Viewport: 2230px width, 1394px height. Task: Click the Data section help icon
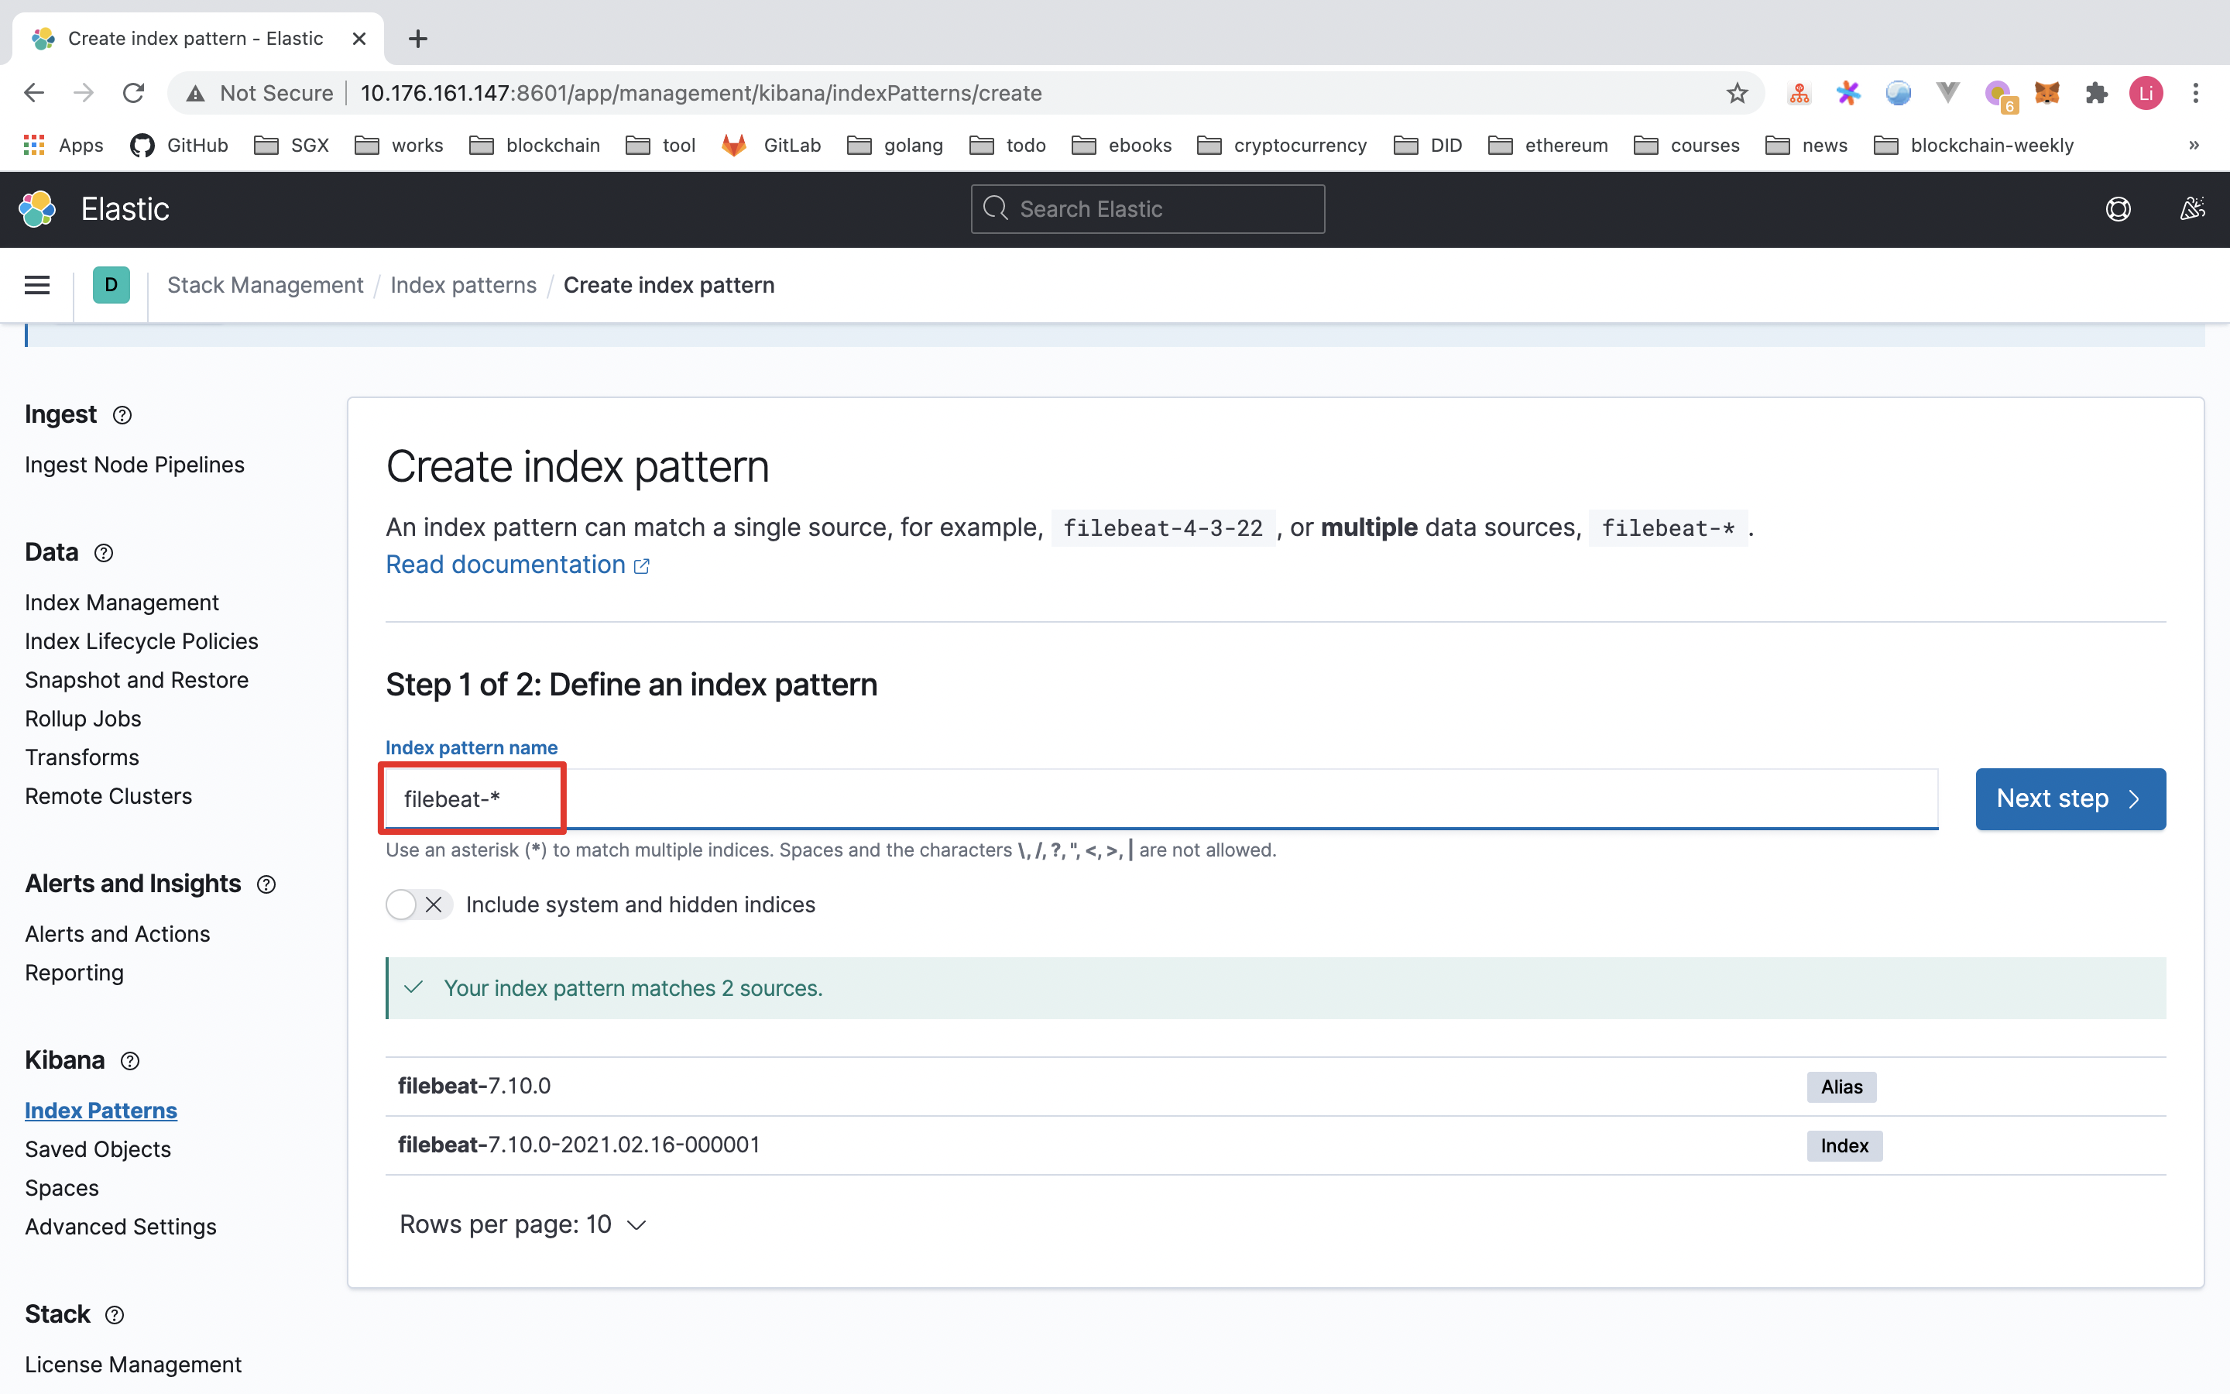[x=103, y=553]
